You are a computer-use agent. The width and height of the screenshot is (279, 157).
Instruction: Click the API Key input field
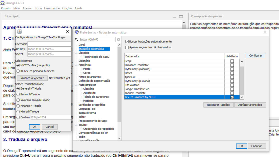coord(49,49)
